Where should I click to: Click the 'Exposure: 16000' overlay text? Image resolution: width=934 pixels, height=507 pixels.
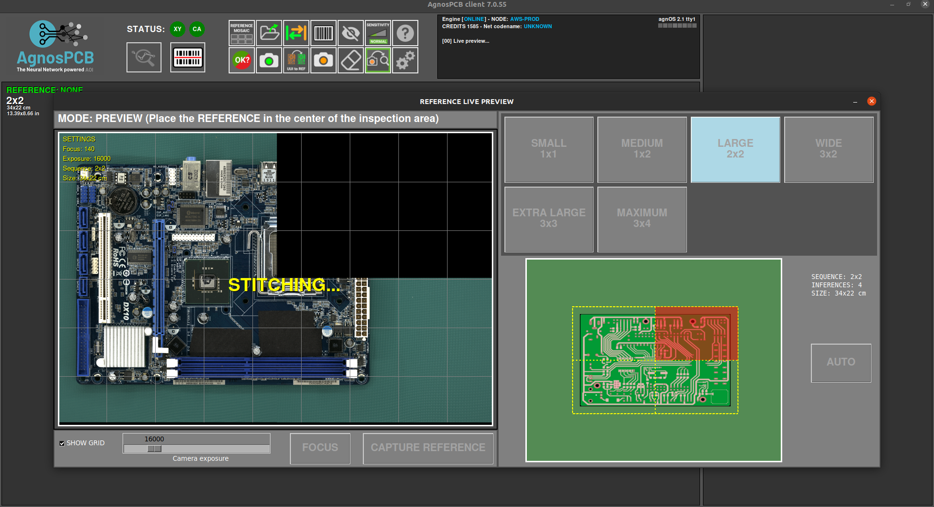click(87, 159)
